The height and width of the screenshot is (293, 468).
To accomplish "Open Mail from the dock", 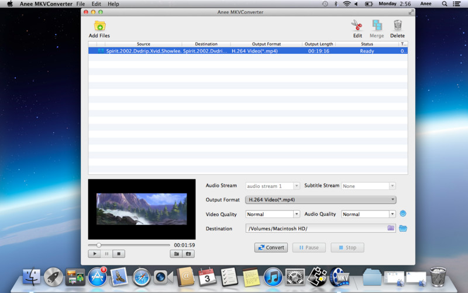I will 119,277.
